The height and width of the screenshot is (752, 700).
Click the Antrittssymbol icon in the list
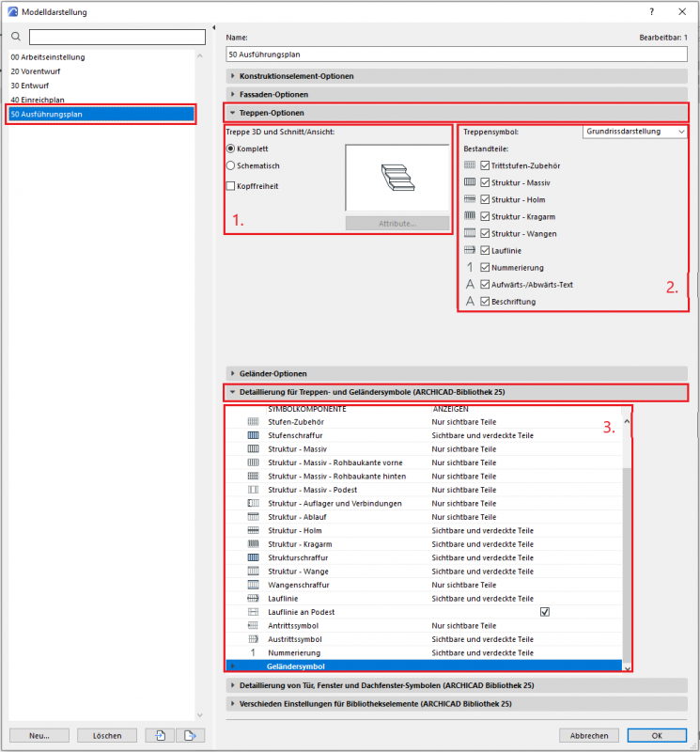(253, 625)
